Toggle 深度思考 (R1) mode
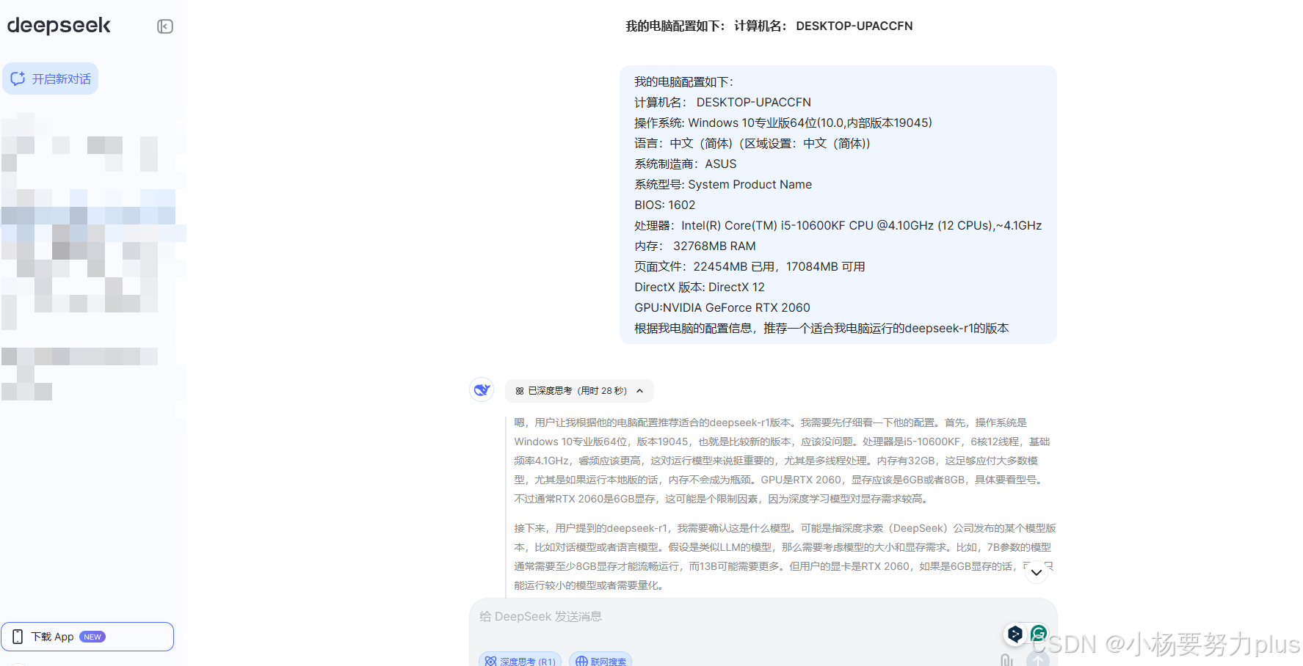The image size is (1303, 666). pos(520,661)
